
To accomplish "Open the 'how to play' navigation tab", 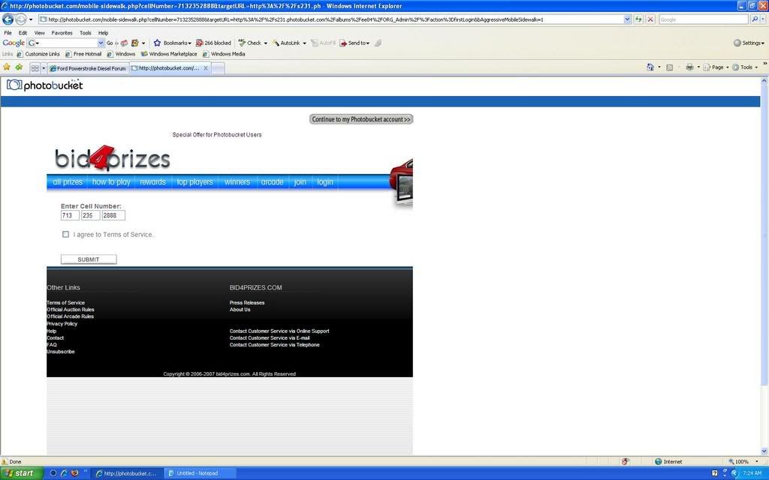I will [111, 181].
